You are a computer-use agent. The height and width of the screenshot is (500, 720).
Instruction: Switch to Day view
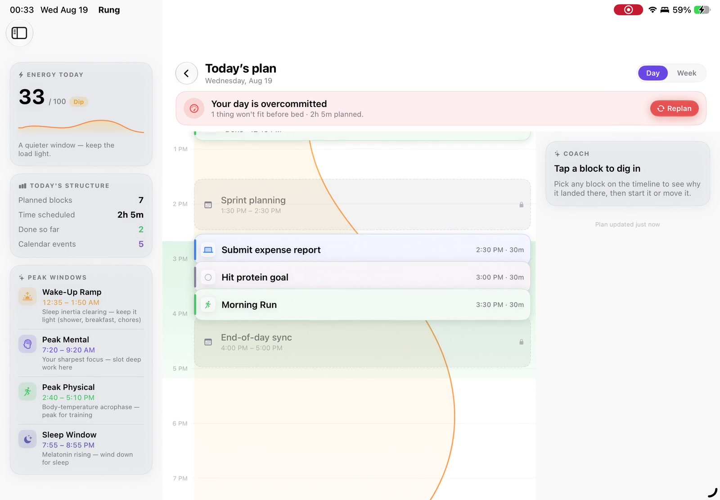pyautogui.click(x=653, y=73)
